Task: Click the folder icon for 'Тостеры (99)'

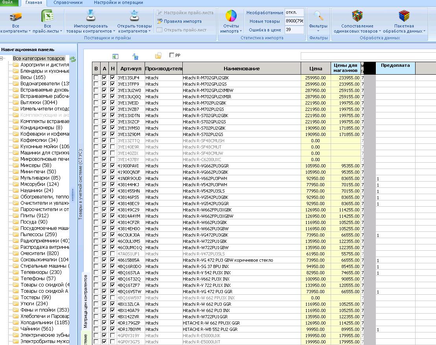Action: (x=16, y=297)
